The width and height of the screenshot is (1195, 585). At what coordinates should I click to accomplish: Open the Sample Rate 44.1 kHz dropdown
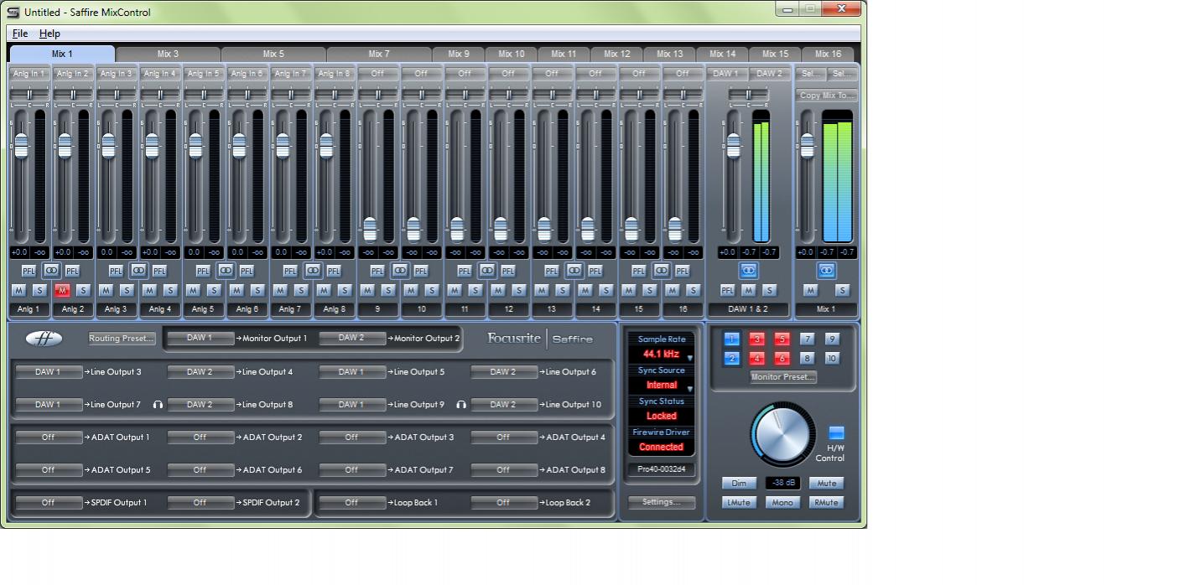click(662, 355)
